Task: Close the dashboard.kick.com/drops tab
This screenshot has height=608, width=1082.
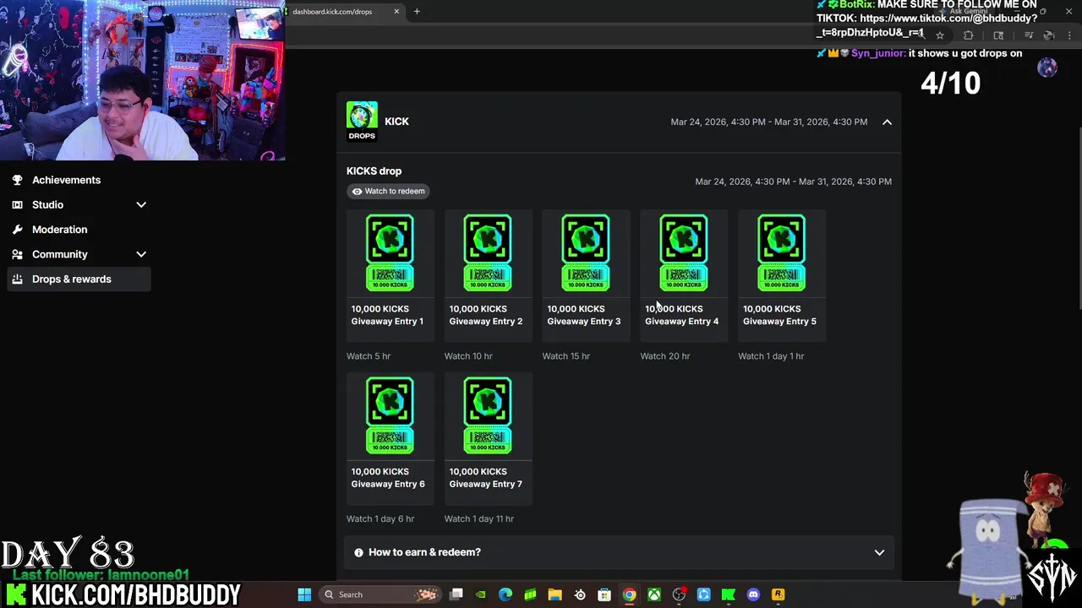Action: 396,12
